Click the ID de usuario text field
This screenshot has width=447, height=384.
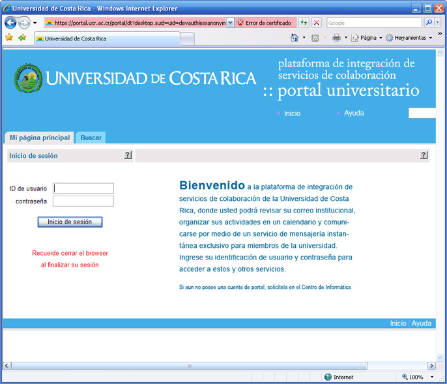click(83, 188)
